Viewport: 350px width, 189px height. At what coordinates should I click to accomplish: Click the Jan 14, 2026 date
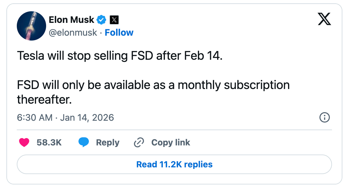[87, 118]
